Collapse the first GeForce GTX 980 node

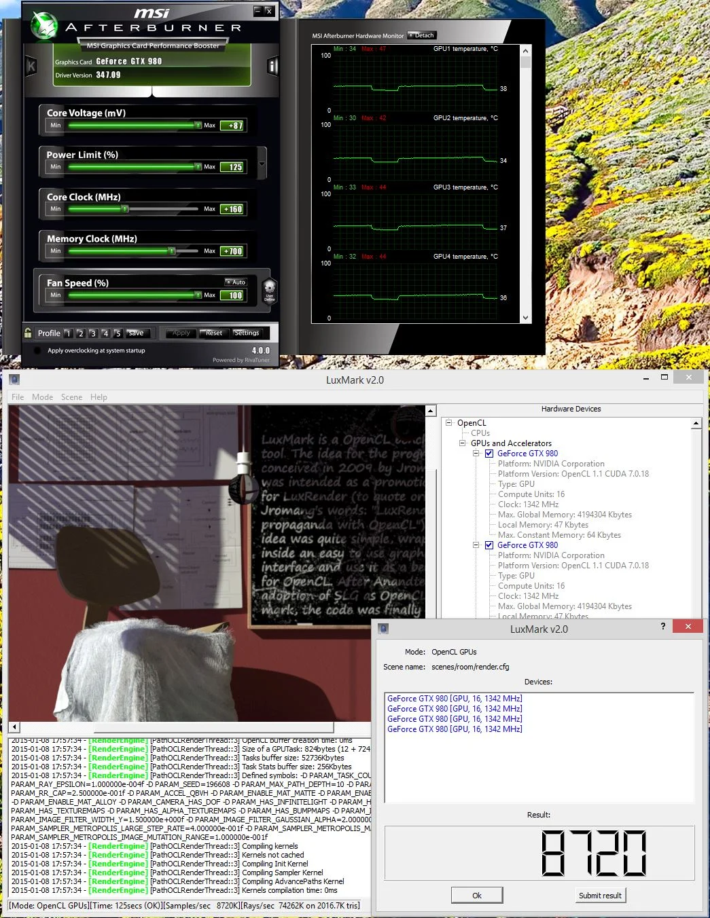(476, 454)
